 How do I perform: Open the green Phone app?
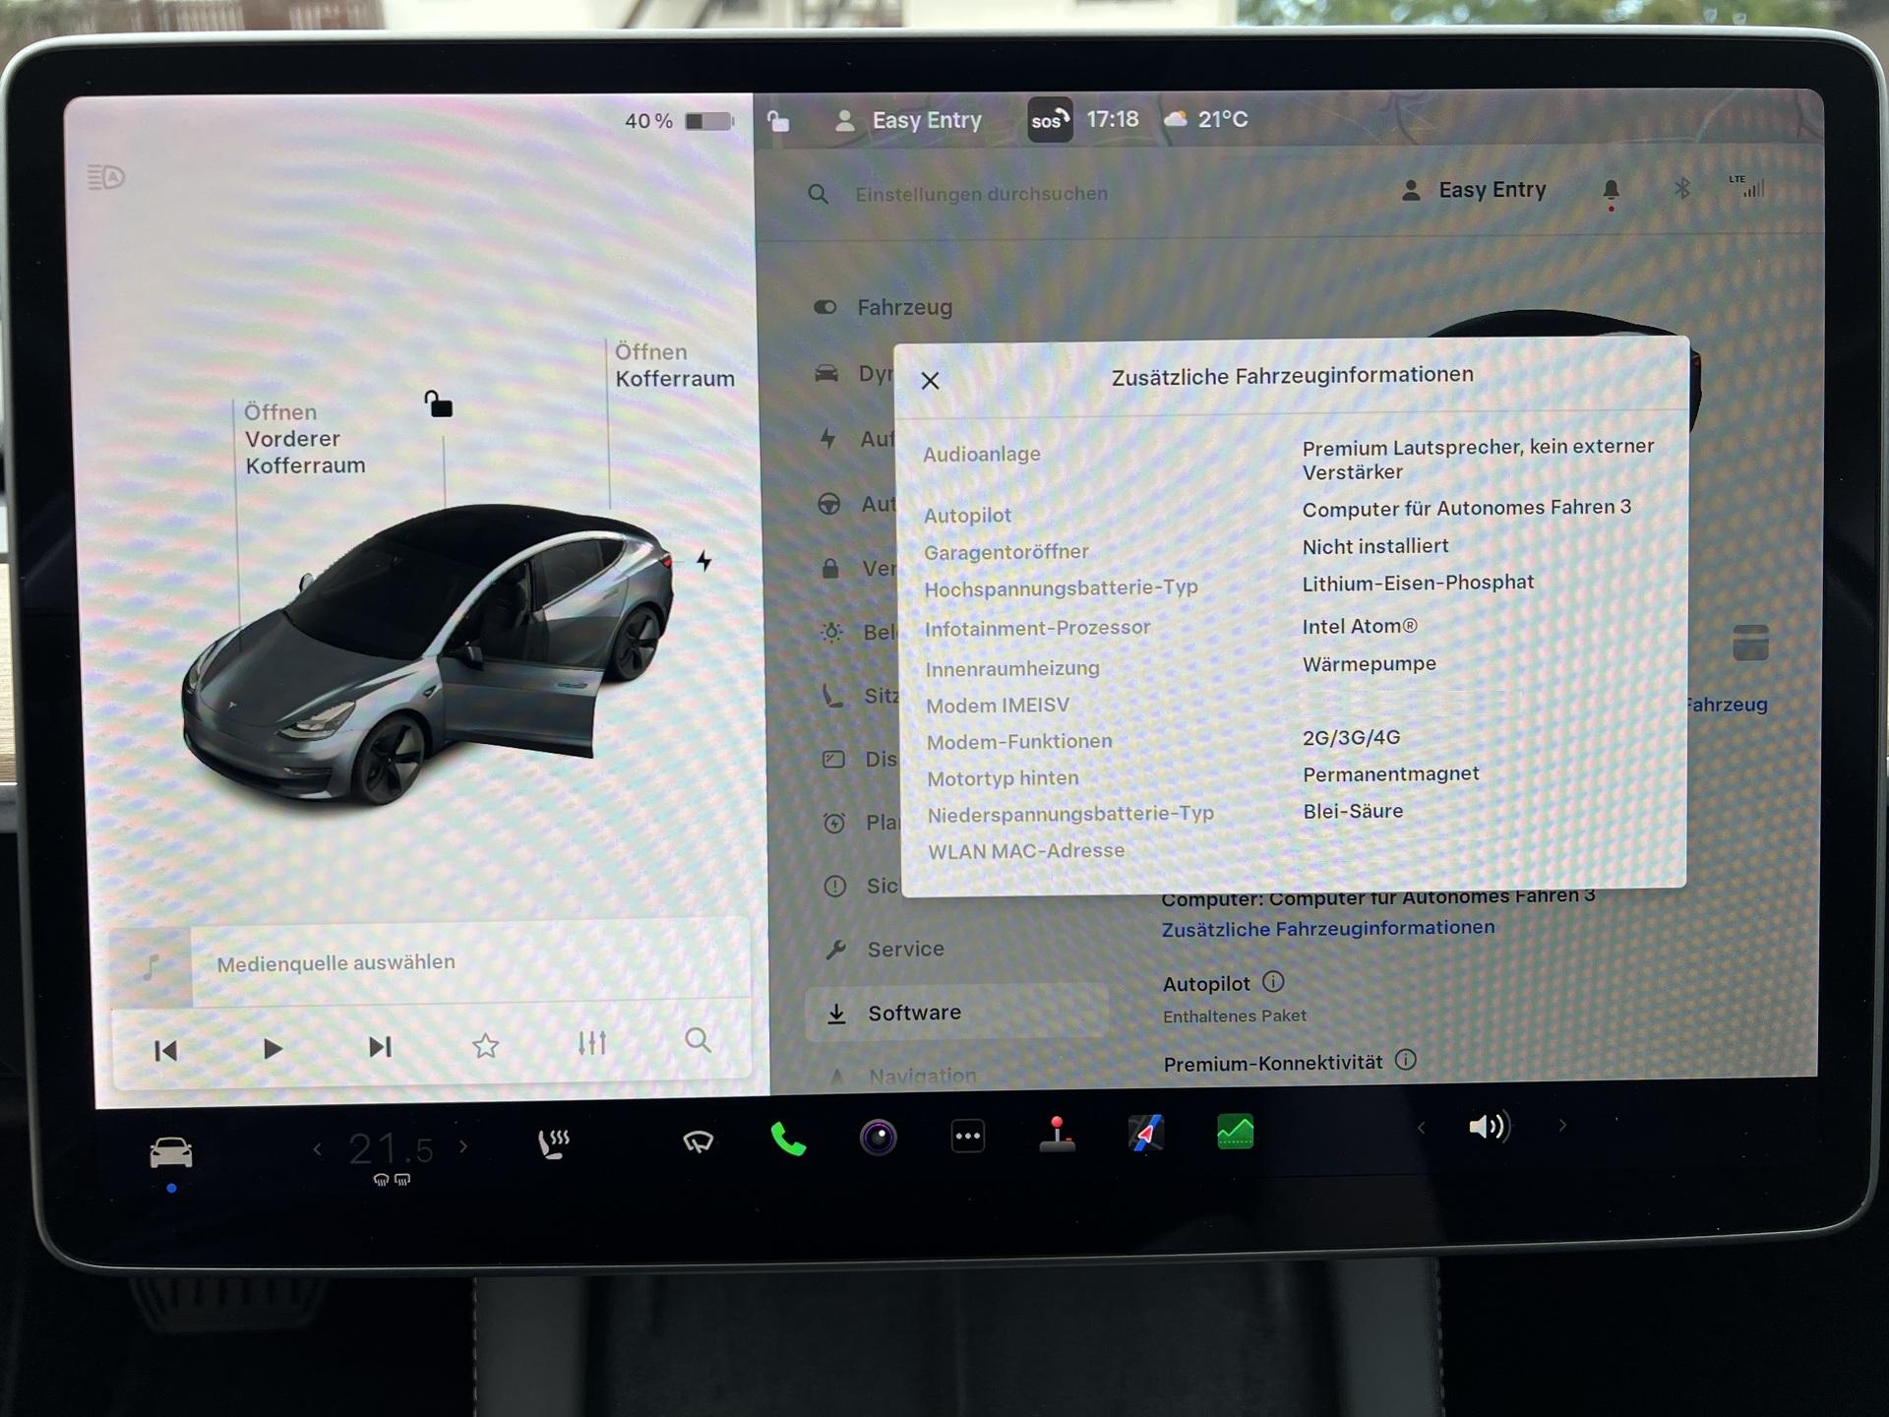(x=788, y=1140)
